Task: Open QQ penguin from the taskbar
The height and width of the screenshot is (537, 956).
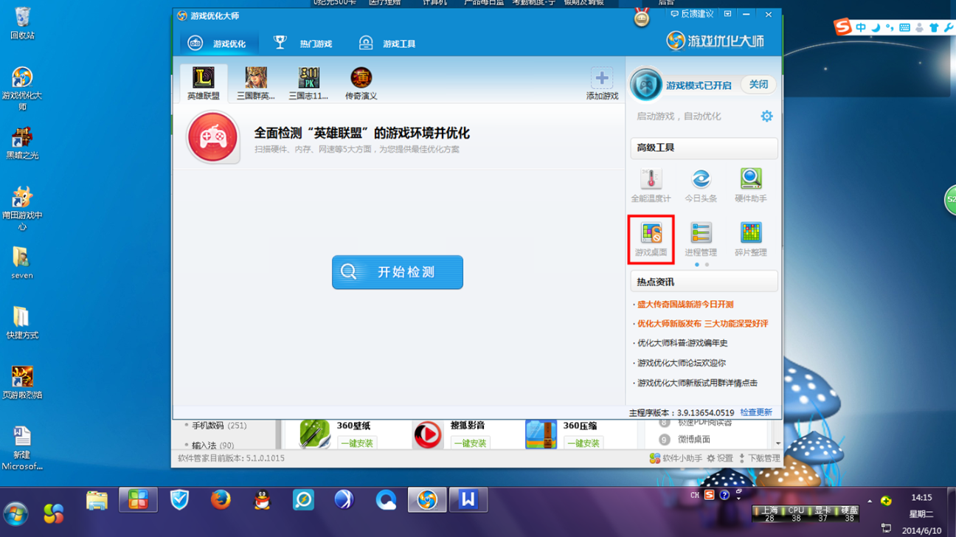Action: tap(262, 500)
